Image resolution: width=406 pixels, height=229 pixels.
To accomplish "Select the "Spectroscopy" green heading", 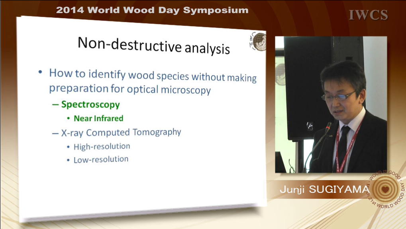I will click(90, 105).
